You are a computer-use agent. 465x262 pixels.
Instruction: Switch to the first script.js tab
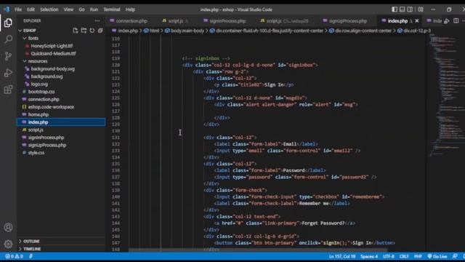pos(176,21)
